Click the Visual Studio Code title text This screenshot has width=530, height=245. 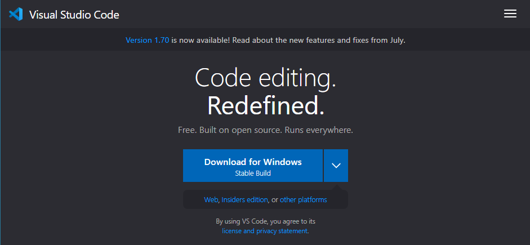pyautogui.click(x=74, y=15)
